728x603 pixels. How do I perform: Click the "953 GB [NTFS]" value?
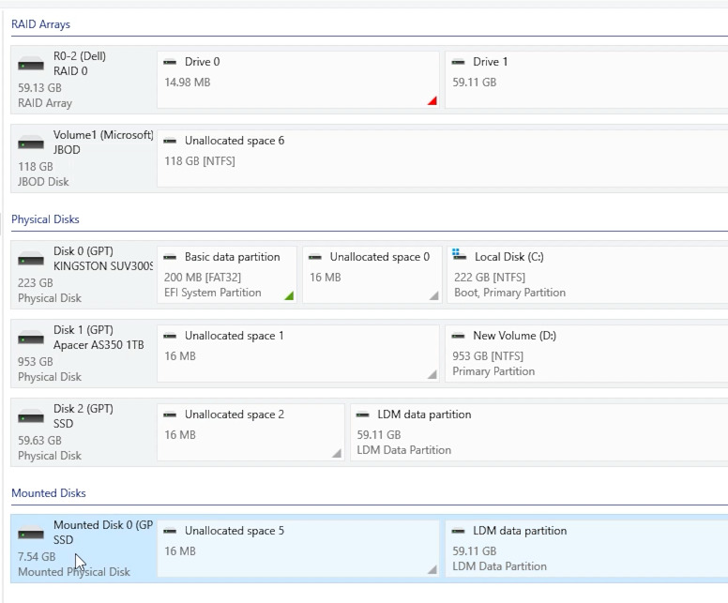point(488,356)
